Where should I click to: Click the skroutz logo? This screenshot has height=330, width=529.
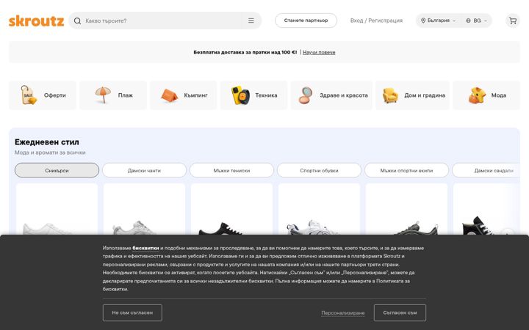point(36,21)
